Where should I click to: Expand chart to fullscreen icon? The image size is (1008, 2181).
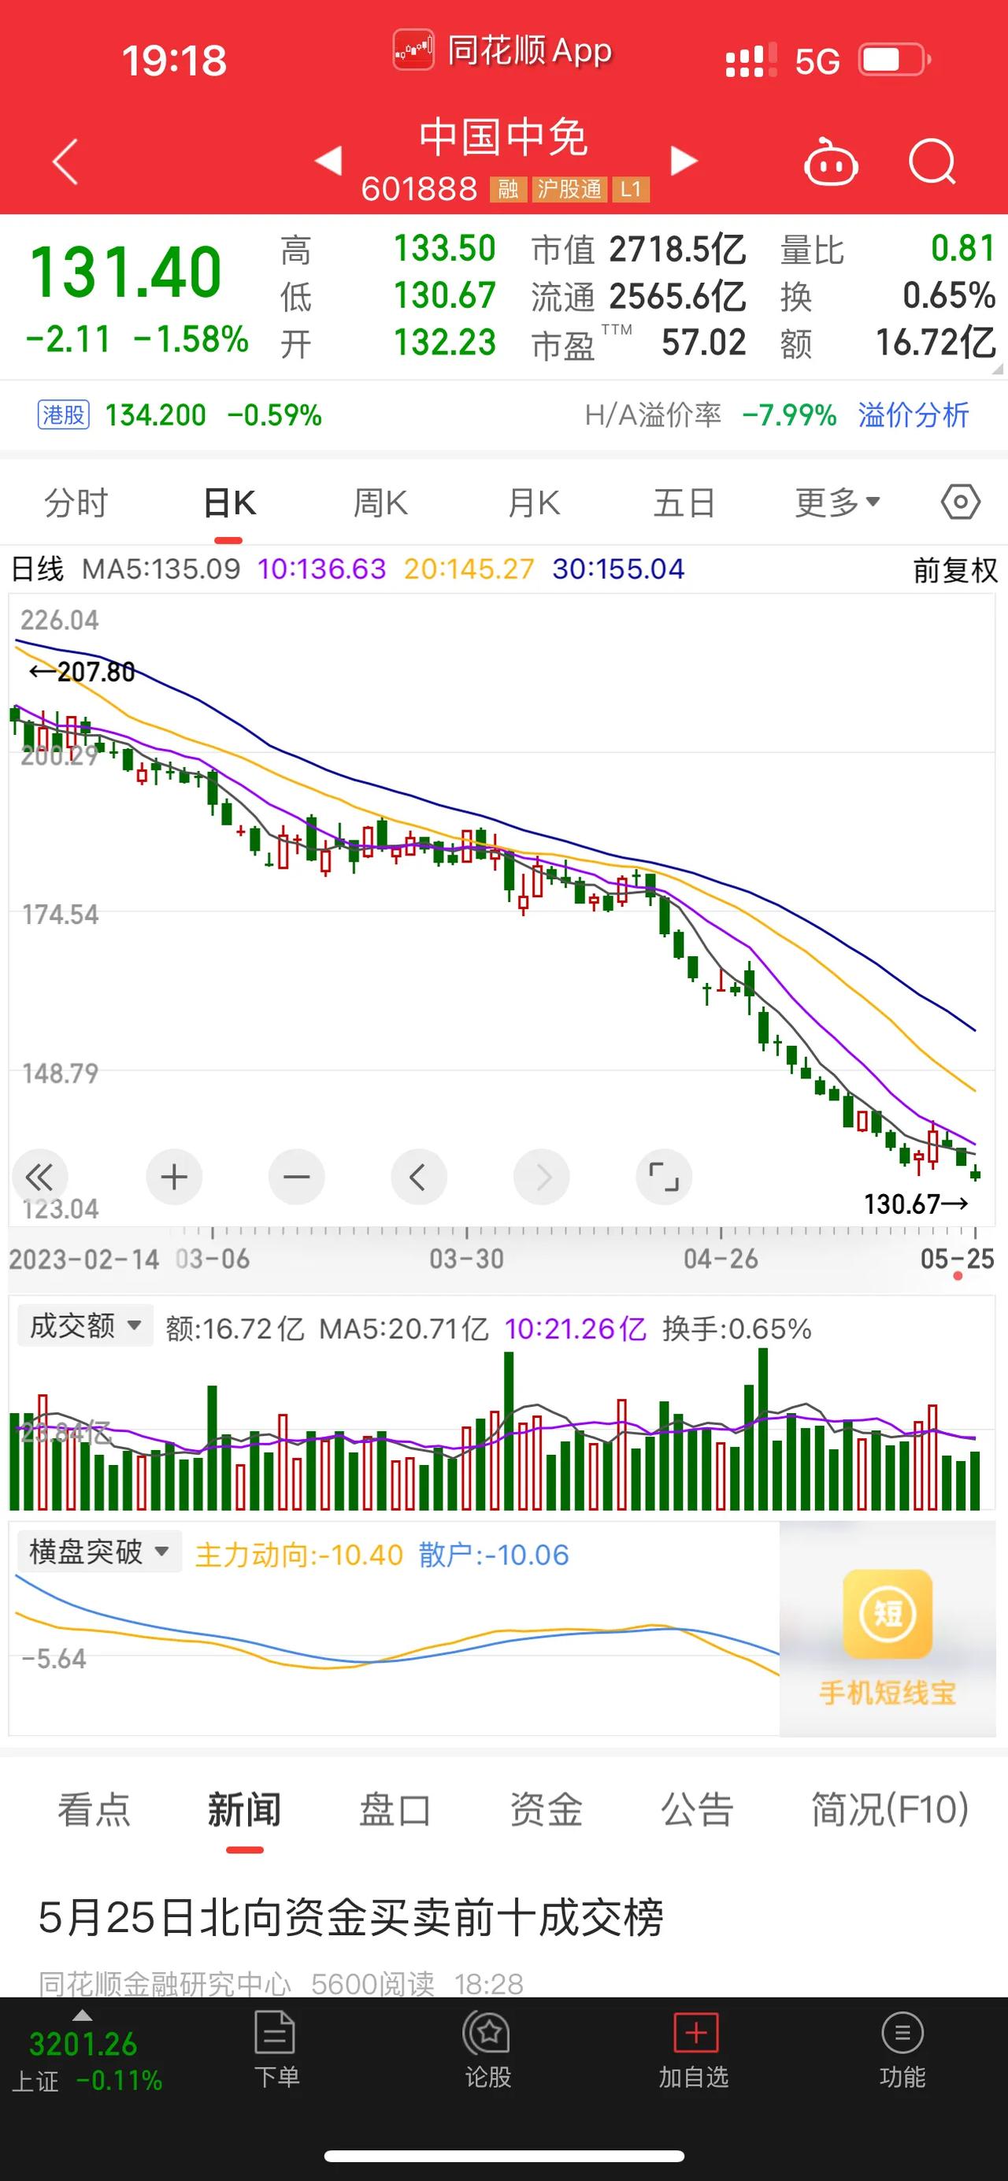(x=664, y=1177)
